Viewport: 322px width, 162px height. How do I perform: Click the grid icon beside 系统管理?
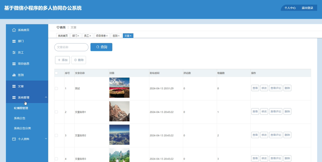(14, 98)
